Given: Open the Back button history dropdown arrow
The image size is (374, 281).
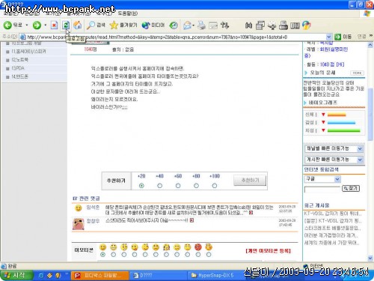Looking at the screenshot, I should 27,25.
